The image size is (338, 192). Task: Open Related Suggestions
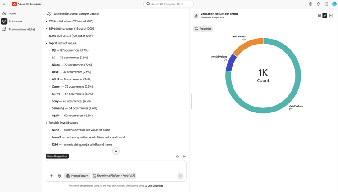point(57,156)
